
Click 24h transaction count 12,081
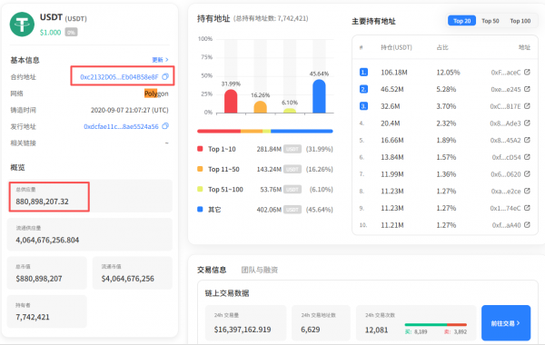pyautogui.click(x=376, y=330)
